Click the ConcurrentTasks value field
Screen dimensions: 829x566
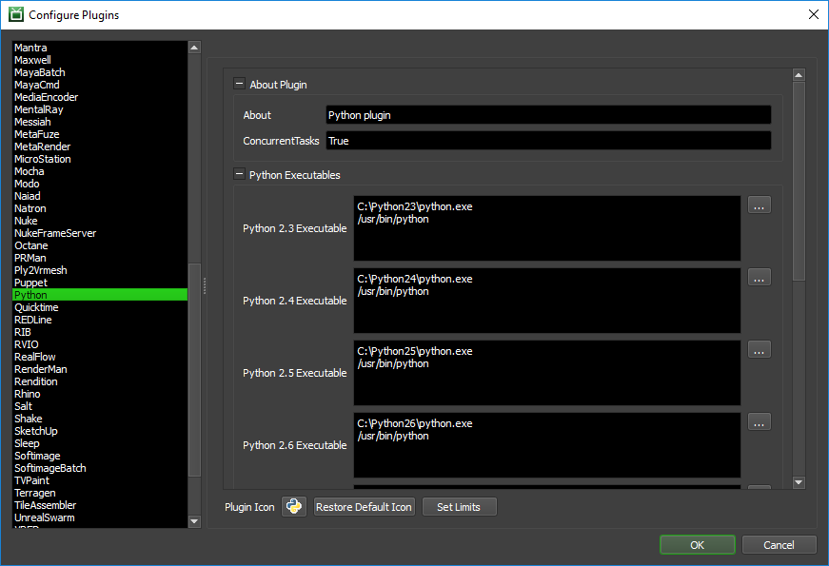pos(548,141)
